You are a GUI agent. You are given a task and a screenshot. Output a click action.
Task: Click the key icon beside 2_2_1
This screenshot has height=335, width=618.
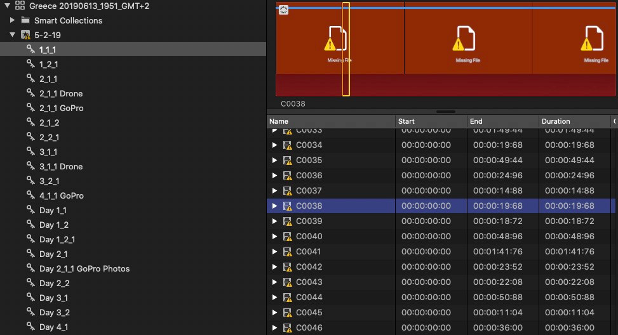[30, 136]
